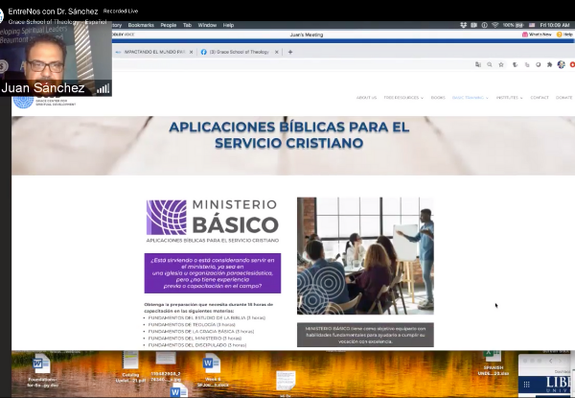Expand the BASIC TRAINING dropdown
575x398 pixels.
[471, 98]
